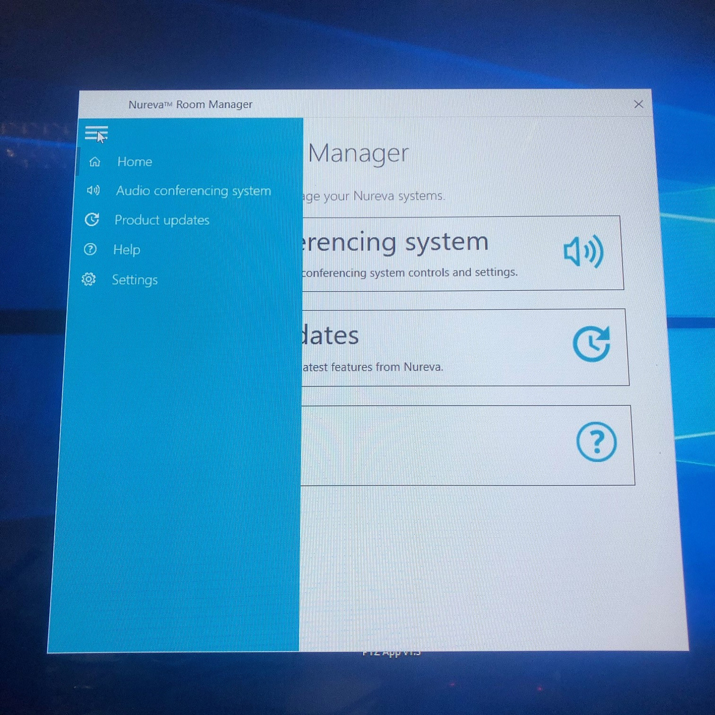The image size is (715, 715).
Task: Click 'conferencing system controls and settings' text
Action: pyautogui.click(x=410, y=273)
